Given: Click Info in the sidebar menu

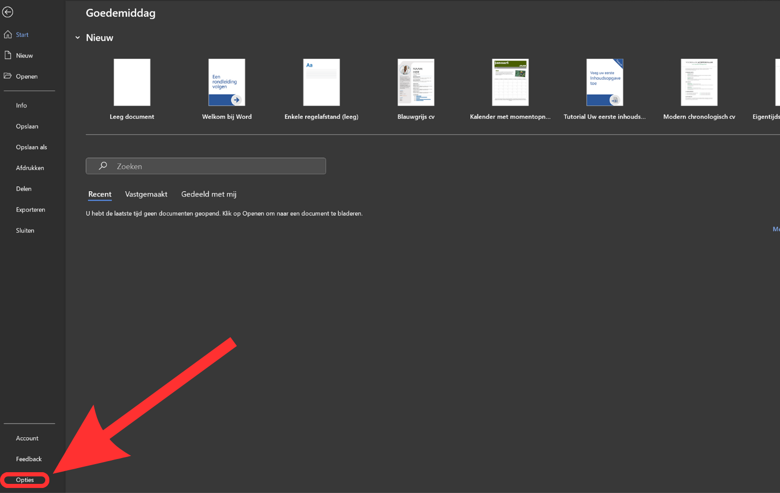Looking at the screenshot, I should tap(21, 105).
